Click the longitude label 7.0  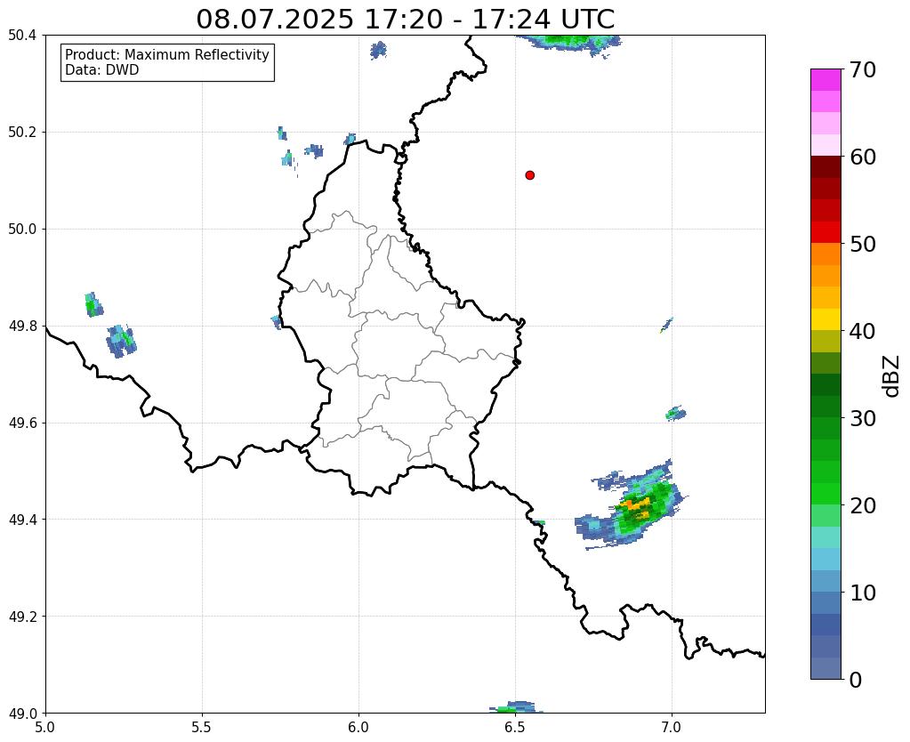[x=672, y=728]
